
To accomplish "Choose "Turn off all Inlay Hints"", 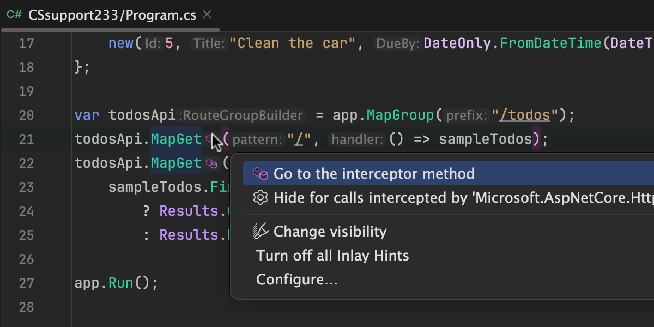I will [332, 256].
